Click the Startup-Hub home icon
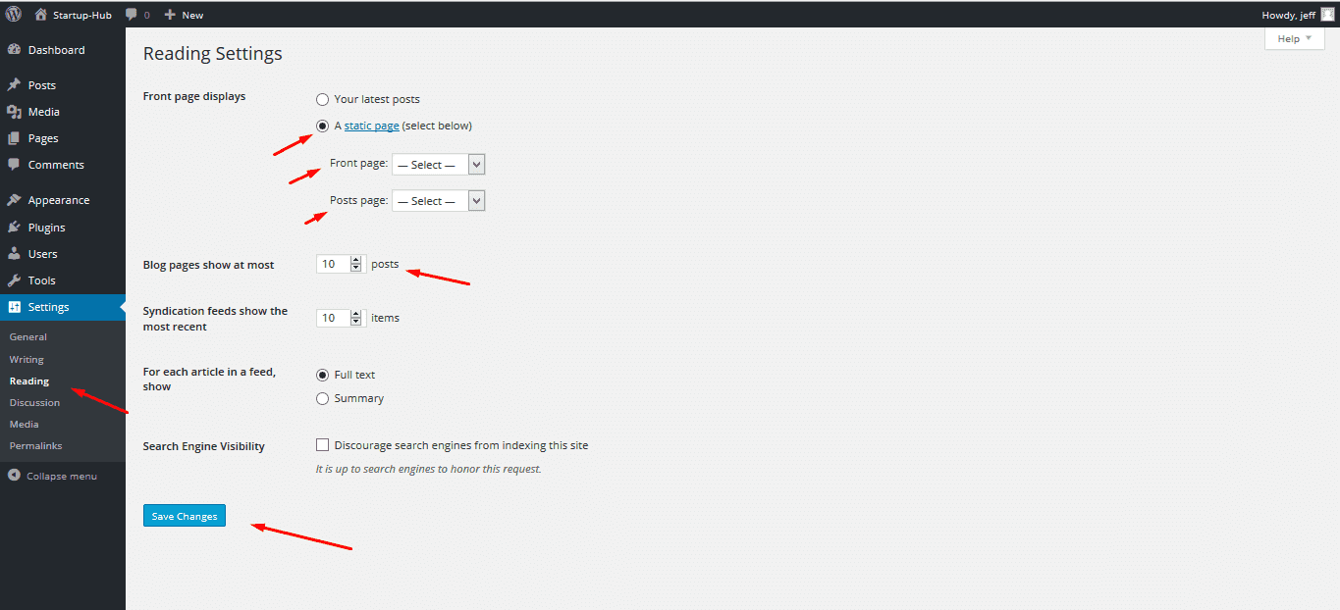This screenshot has height=610, width=1340. [40, 15]
